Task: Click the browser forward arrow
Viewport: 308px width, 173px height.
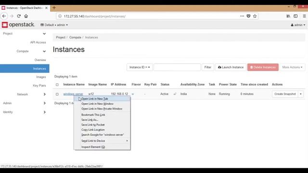Action: coord(12,16)
